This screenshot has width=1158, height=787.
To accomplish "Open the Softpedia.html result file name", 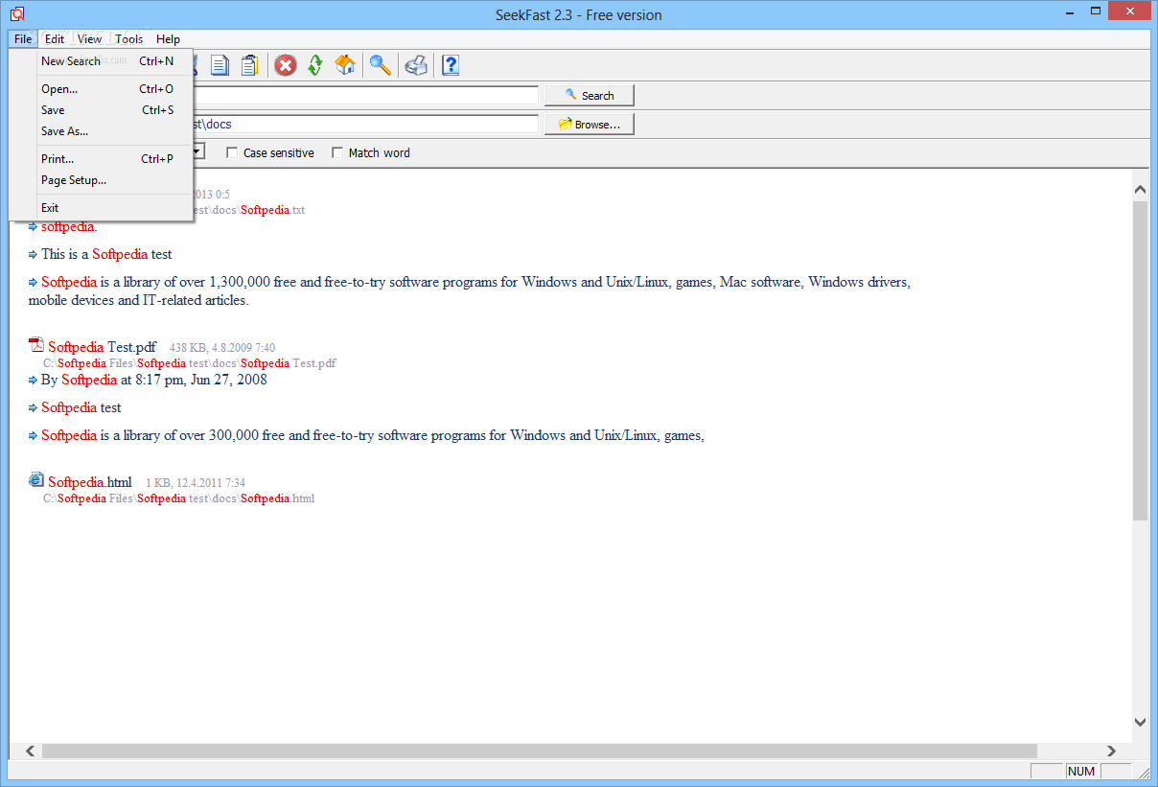I will [90, 481].
